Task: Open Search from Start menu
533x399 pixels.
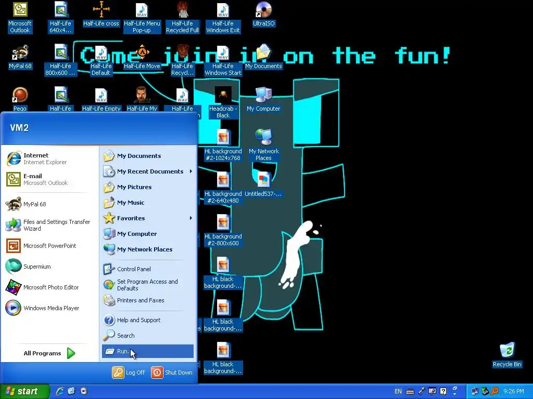Action: click(148, 336)
